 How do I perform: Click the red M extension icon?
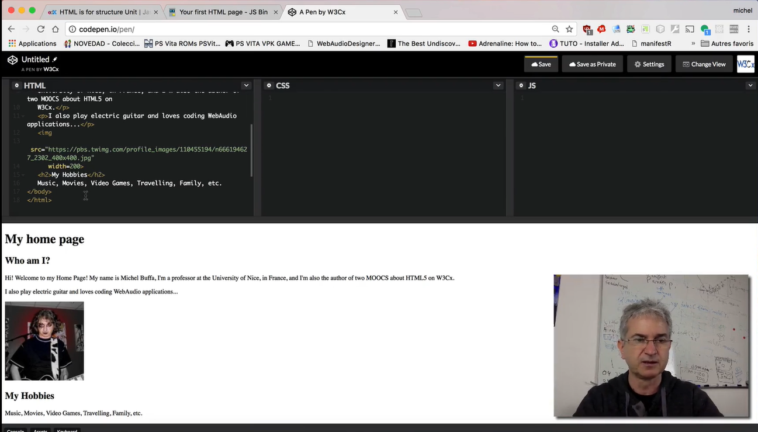click(601, 29)
